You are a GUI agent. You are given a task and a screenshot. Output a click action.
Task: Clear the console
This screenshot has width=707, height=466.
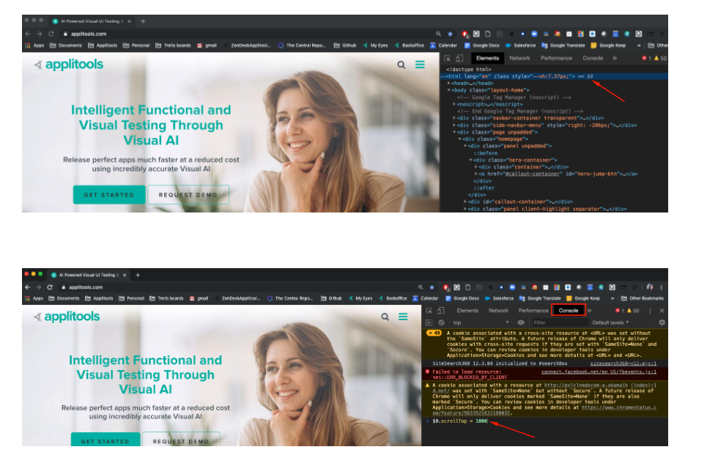tap(442, 322)
